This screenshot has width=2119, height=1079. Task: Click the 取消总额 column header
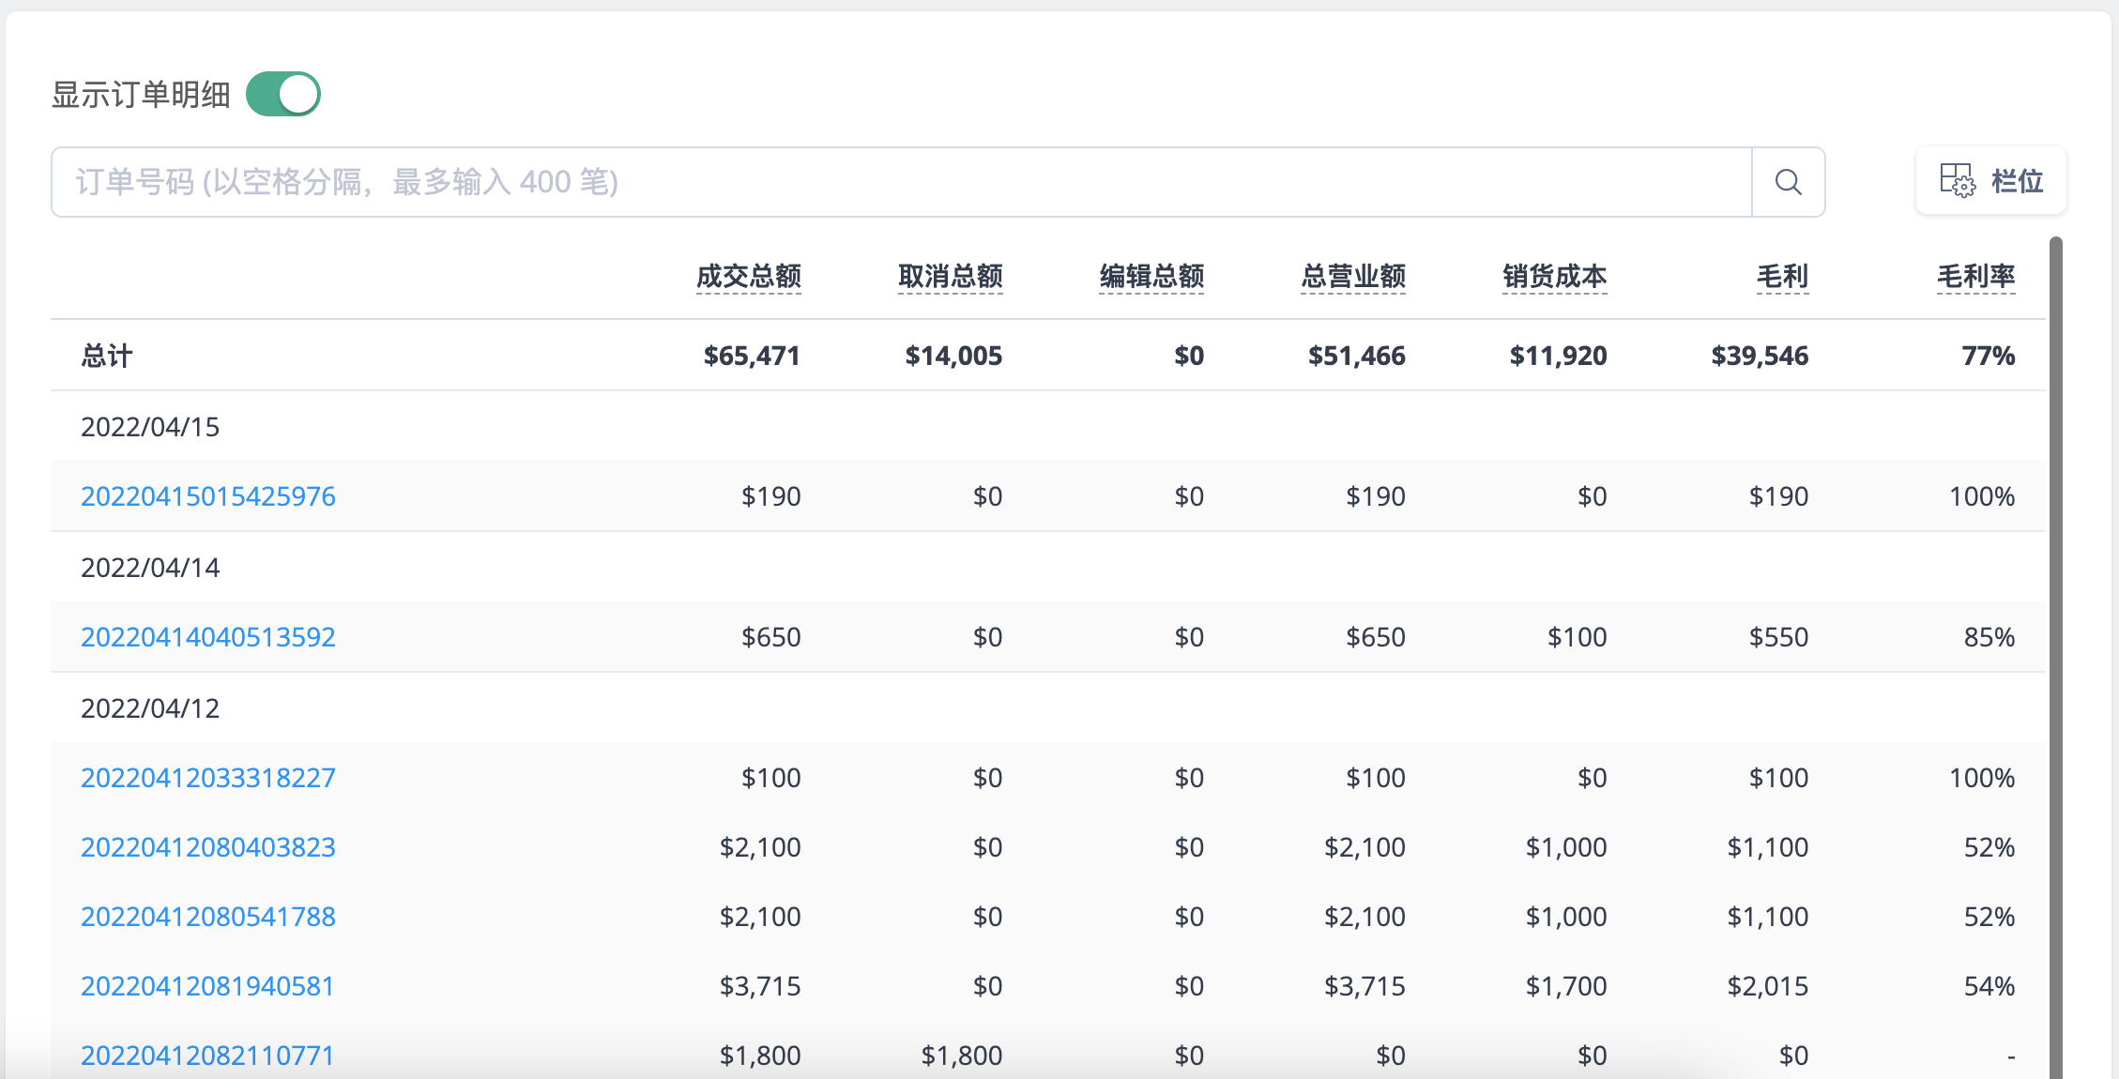click(x=951, y=277)
